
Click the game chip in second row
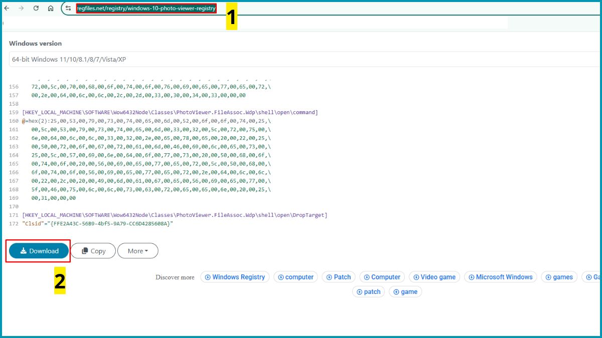[x=405, y=291]
